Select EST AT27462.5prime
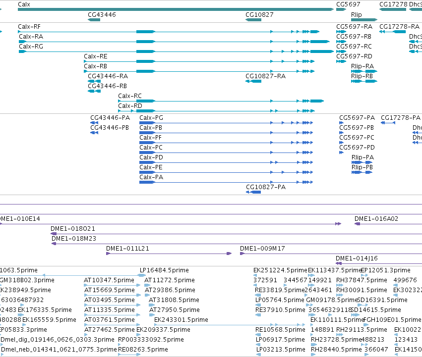Viewport: 422px width, 357px height. pyautogui.click(x=109, y=330)
